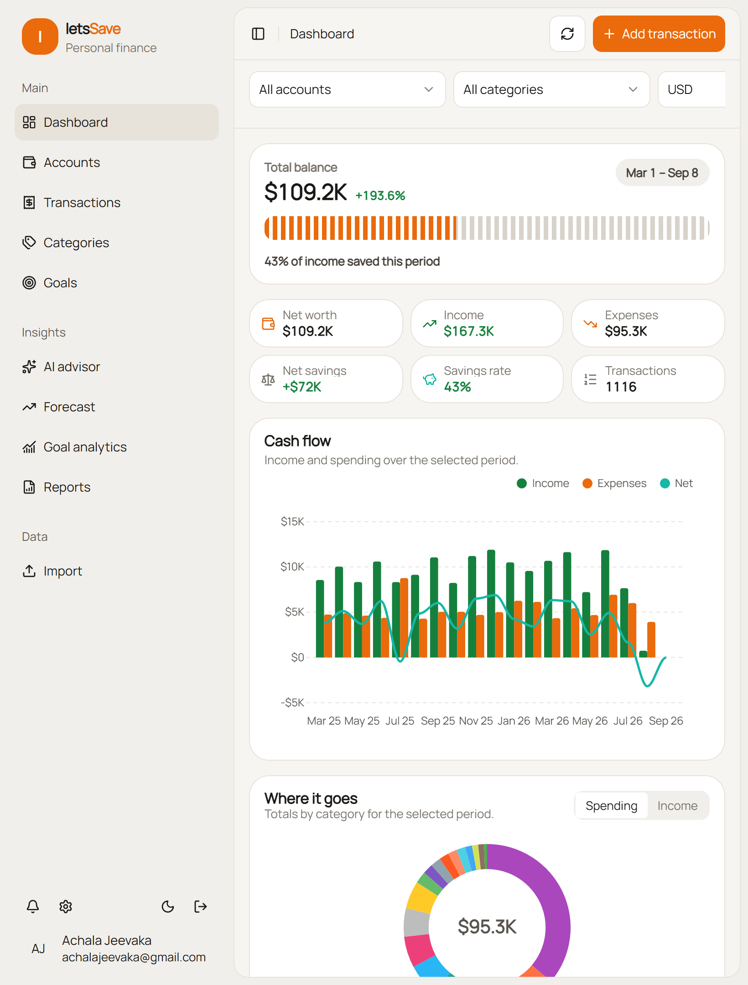Viewport: 748px width, 985px height.
Task: Go to Transactions in sidebar
Action: click(x=117, y=202)
